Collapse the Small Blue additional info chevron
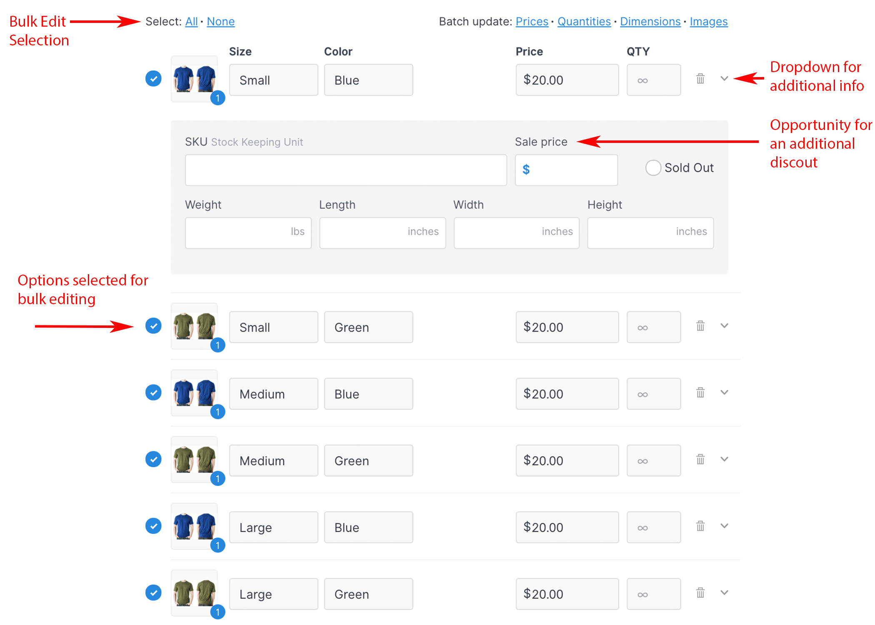 click(x=724, y=79)
